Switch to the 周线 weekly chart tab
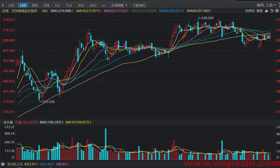280x168 pixels. 35,5
